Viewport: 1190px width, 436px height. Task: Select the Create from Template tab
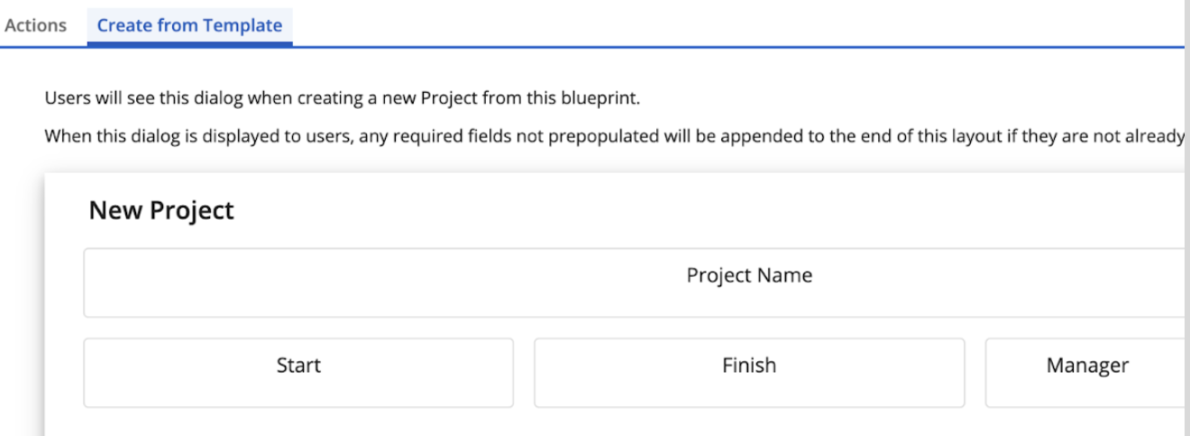[x=189, y=25]
